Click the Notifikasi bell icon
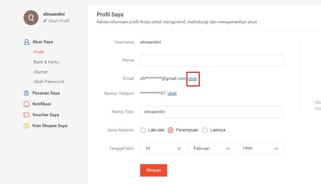 point(26,104)
